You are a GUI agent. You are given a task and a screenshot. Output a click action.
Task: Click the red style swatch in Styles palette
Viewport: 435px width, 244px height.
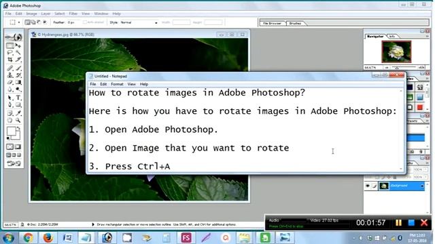click(x=420, y=107)
